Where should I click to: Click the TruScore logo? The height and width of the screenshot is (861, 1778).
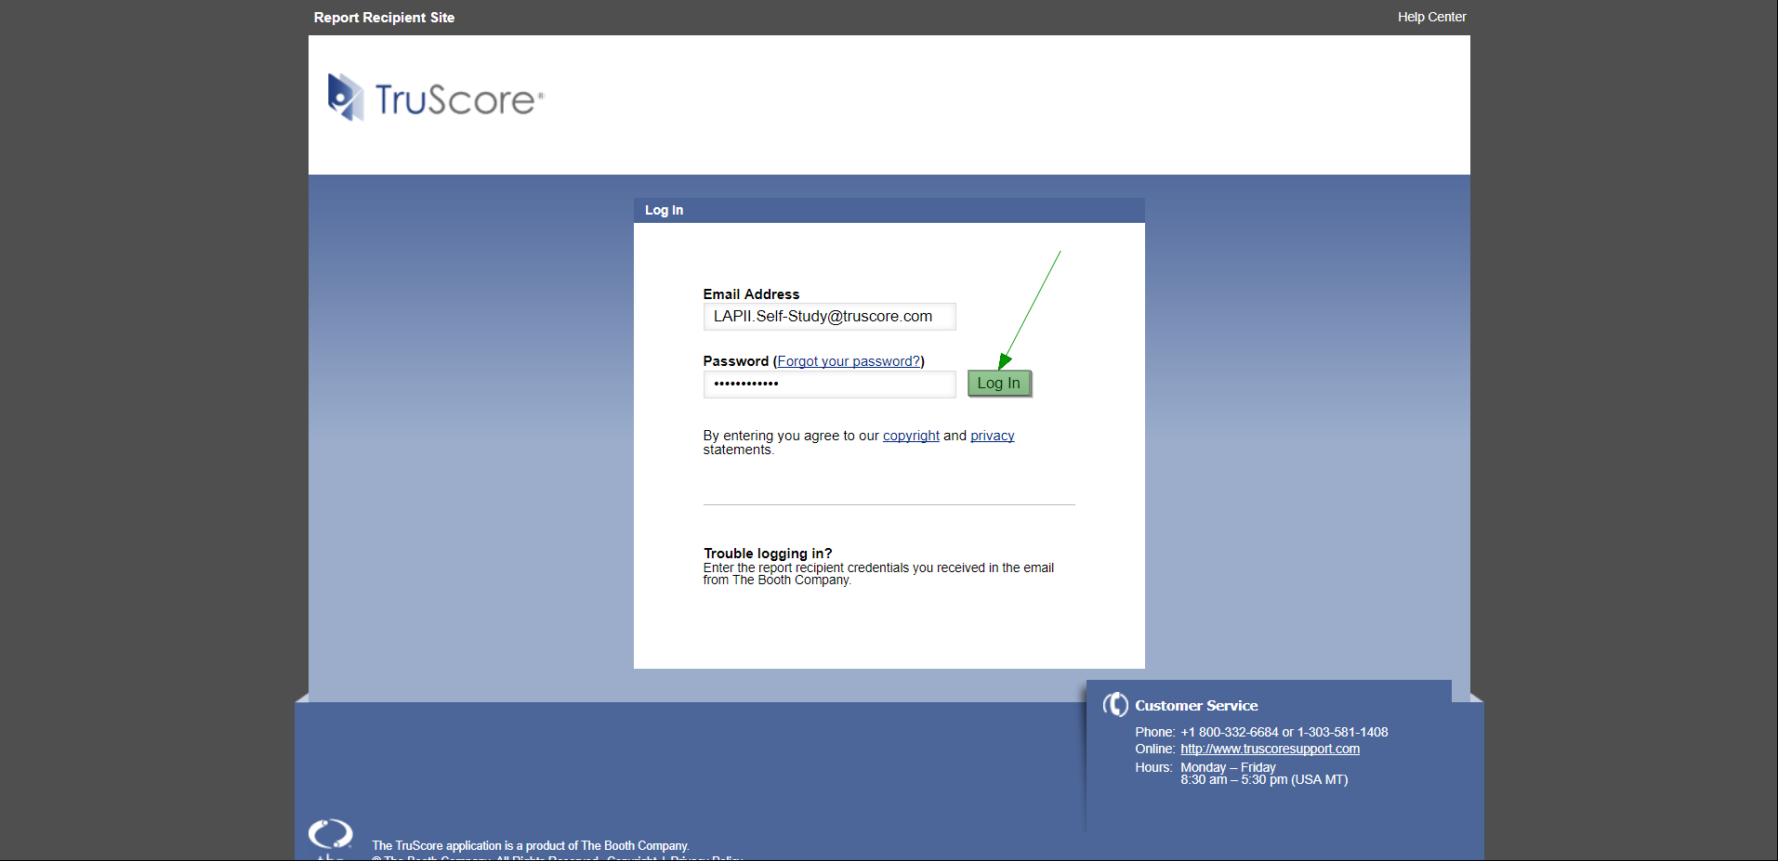(435, 98)
